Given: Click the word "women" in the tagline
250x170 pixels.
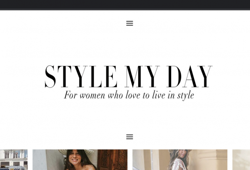Looking at the screenshot, I should point(92,95).
